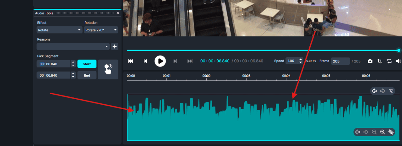Jump to the first frame

130,61
